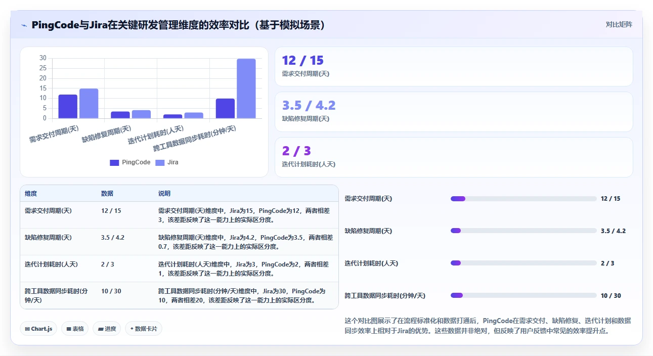Click the 缺陷修复周期(天) progress bar
The image size is (653, 356).
pos(524,231)
